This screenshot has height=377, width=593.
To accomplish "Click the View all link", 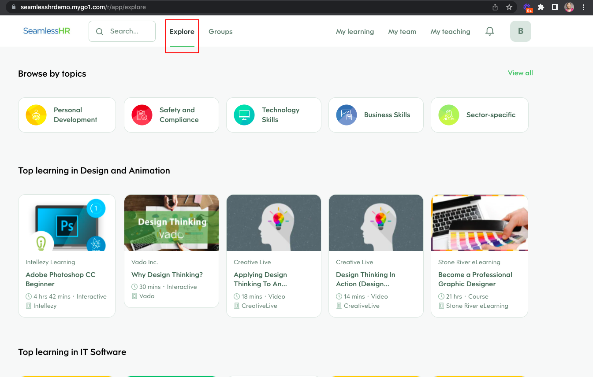I will (x=520, y=73).
